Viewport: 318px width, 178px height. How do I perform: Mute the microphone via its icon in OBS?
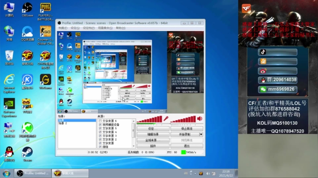(x=166, y=119)
